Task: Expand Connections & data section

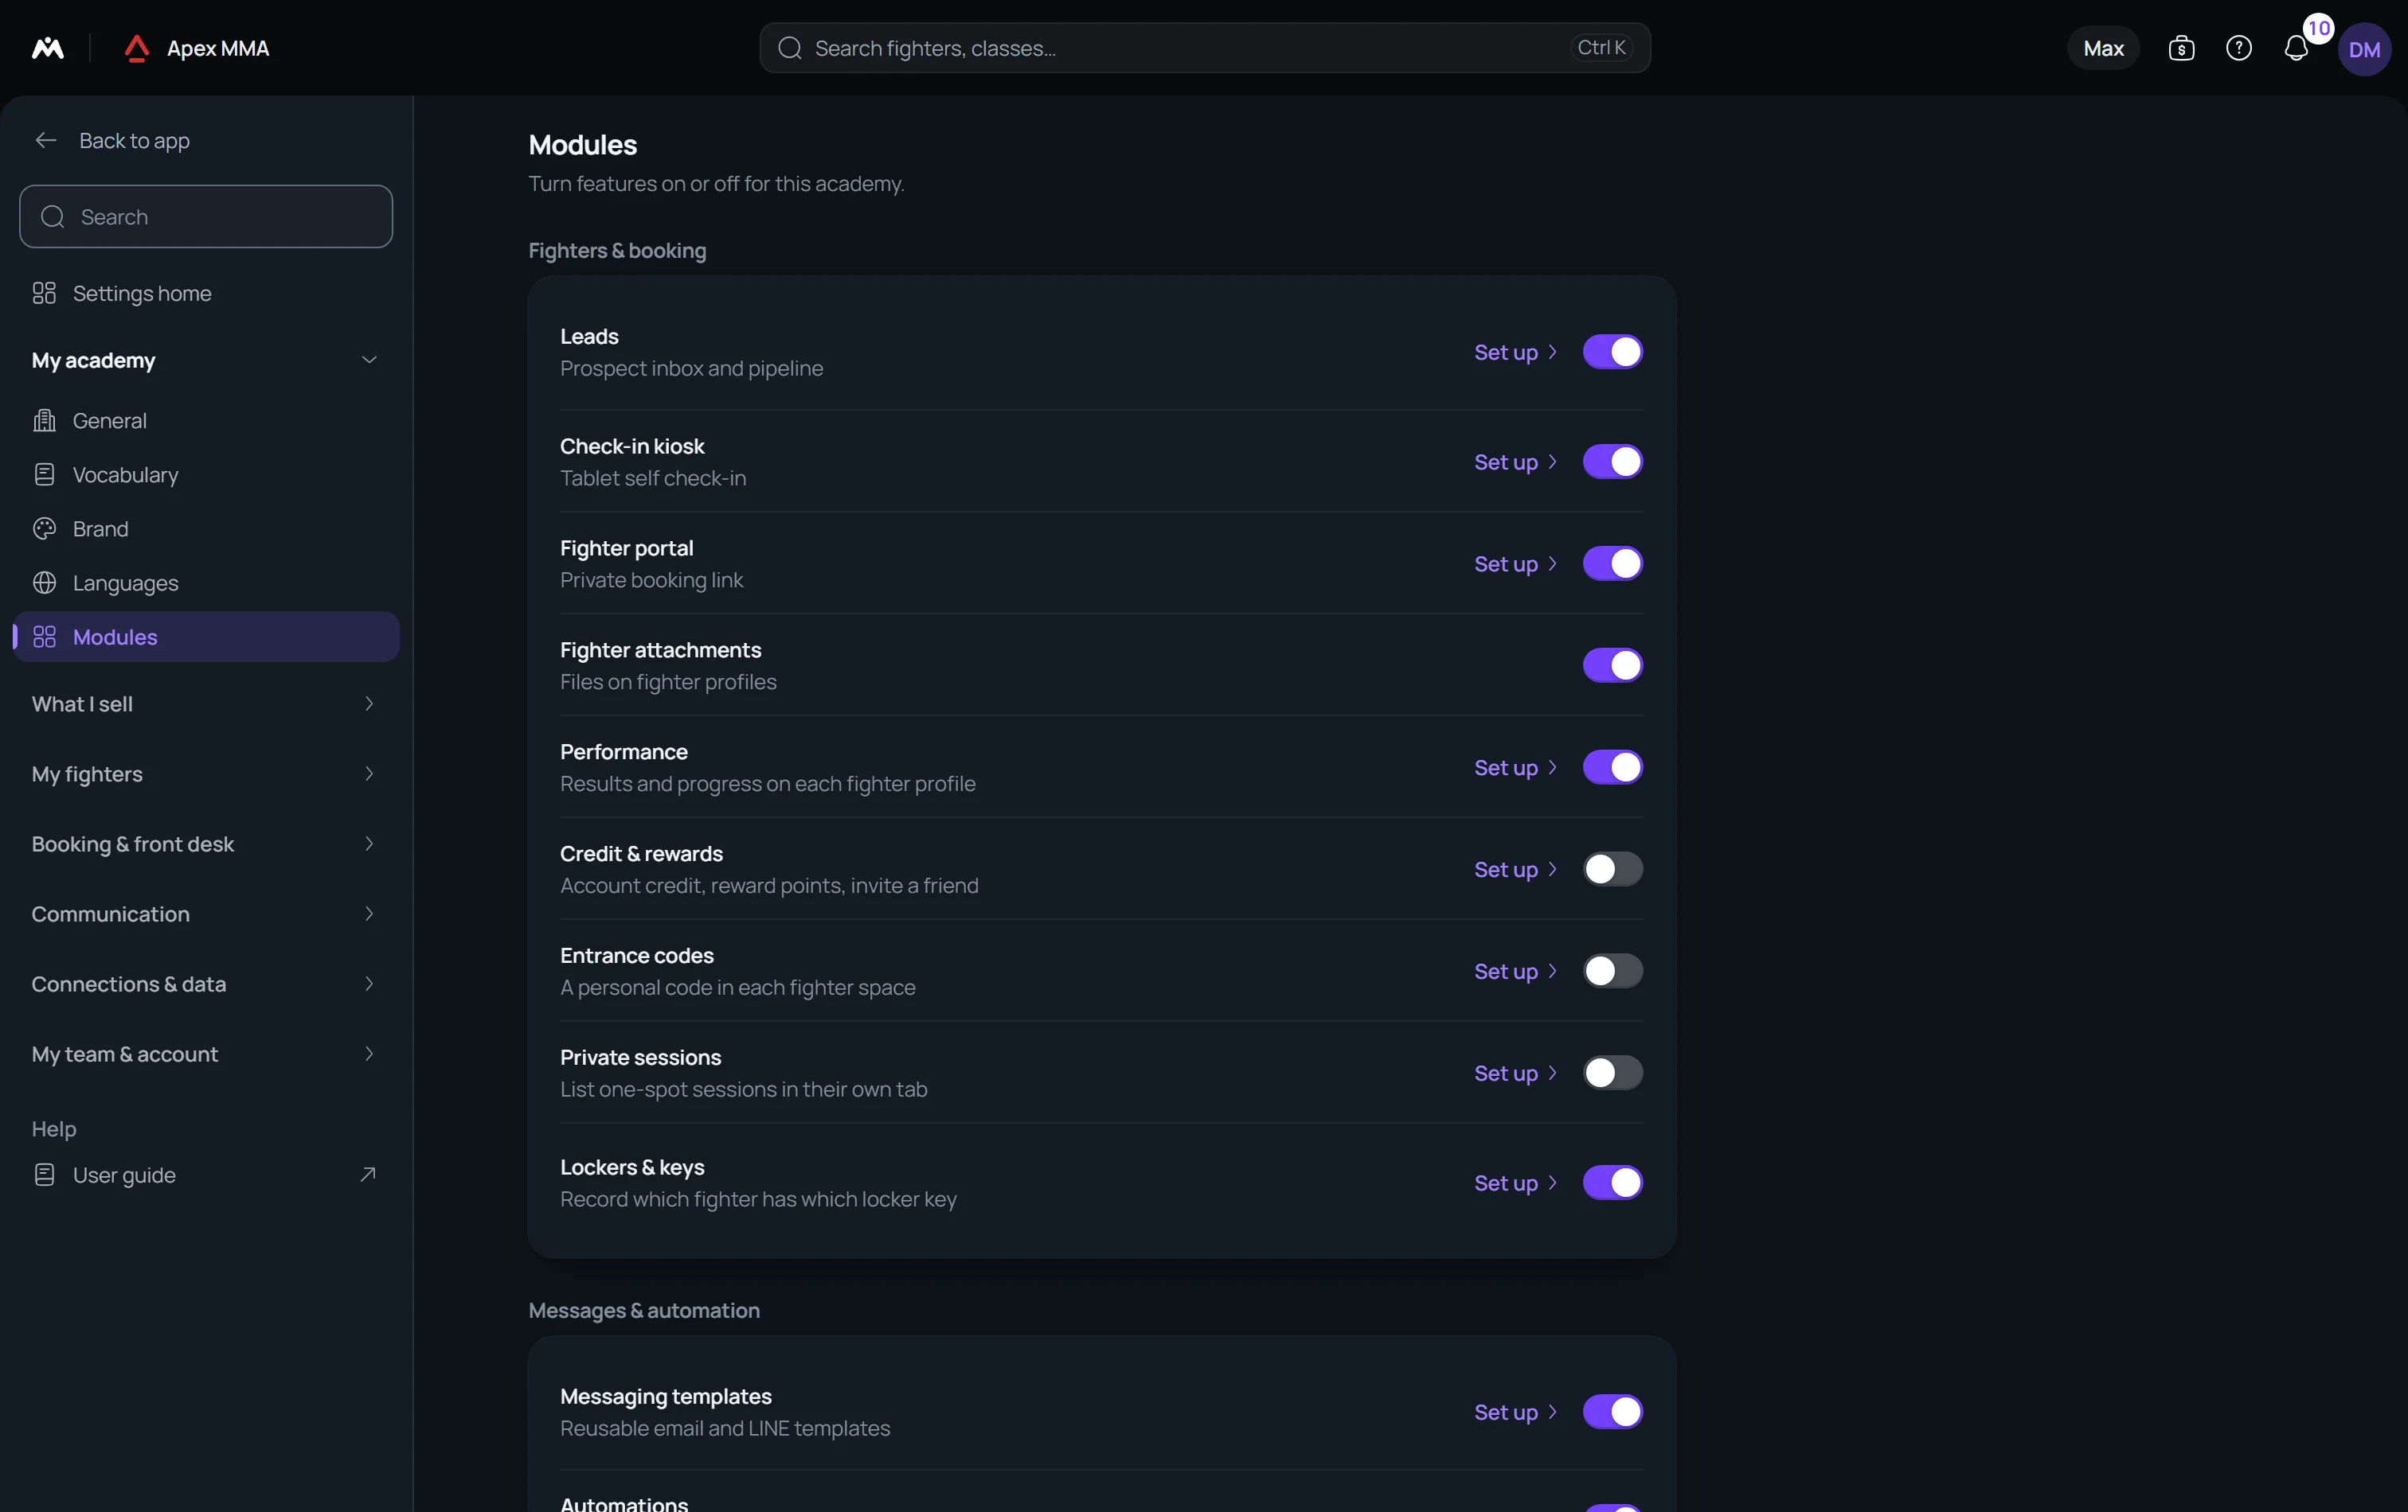Action: coord(206,984)
